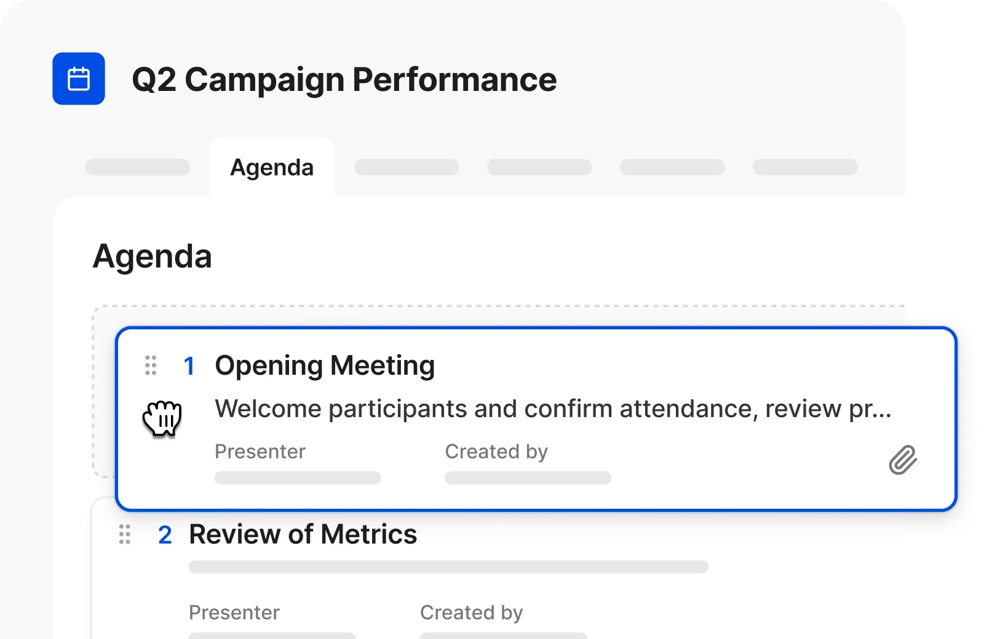984x639 pixels.
Task: Select the Agenda tab
Action: [x=272, y=167]
